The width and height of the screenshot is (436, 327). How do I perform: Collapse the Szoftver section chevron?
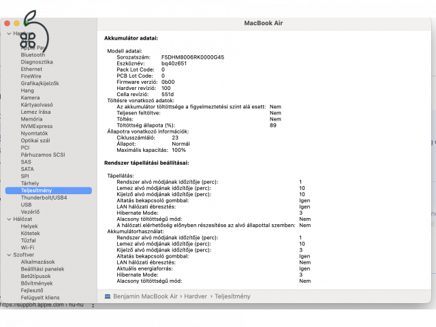(x=9, y=255)
